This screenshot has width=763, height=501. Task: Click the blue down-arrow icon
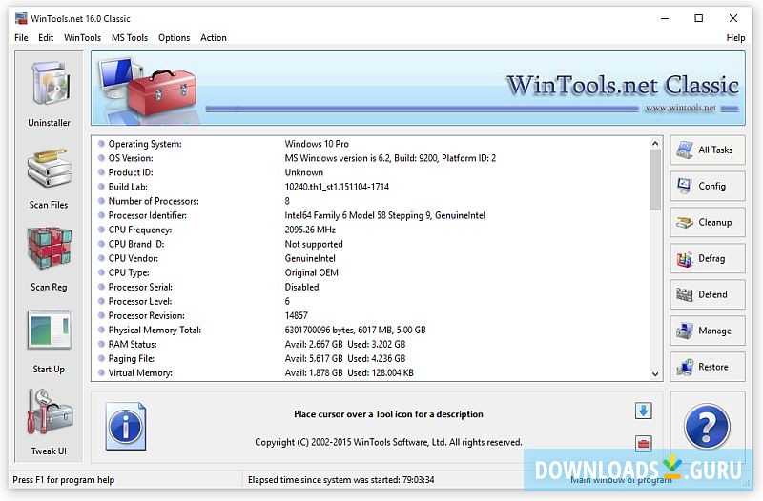pyautogui.click(x=643, y=411)
